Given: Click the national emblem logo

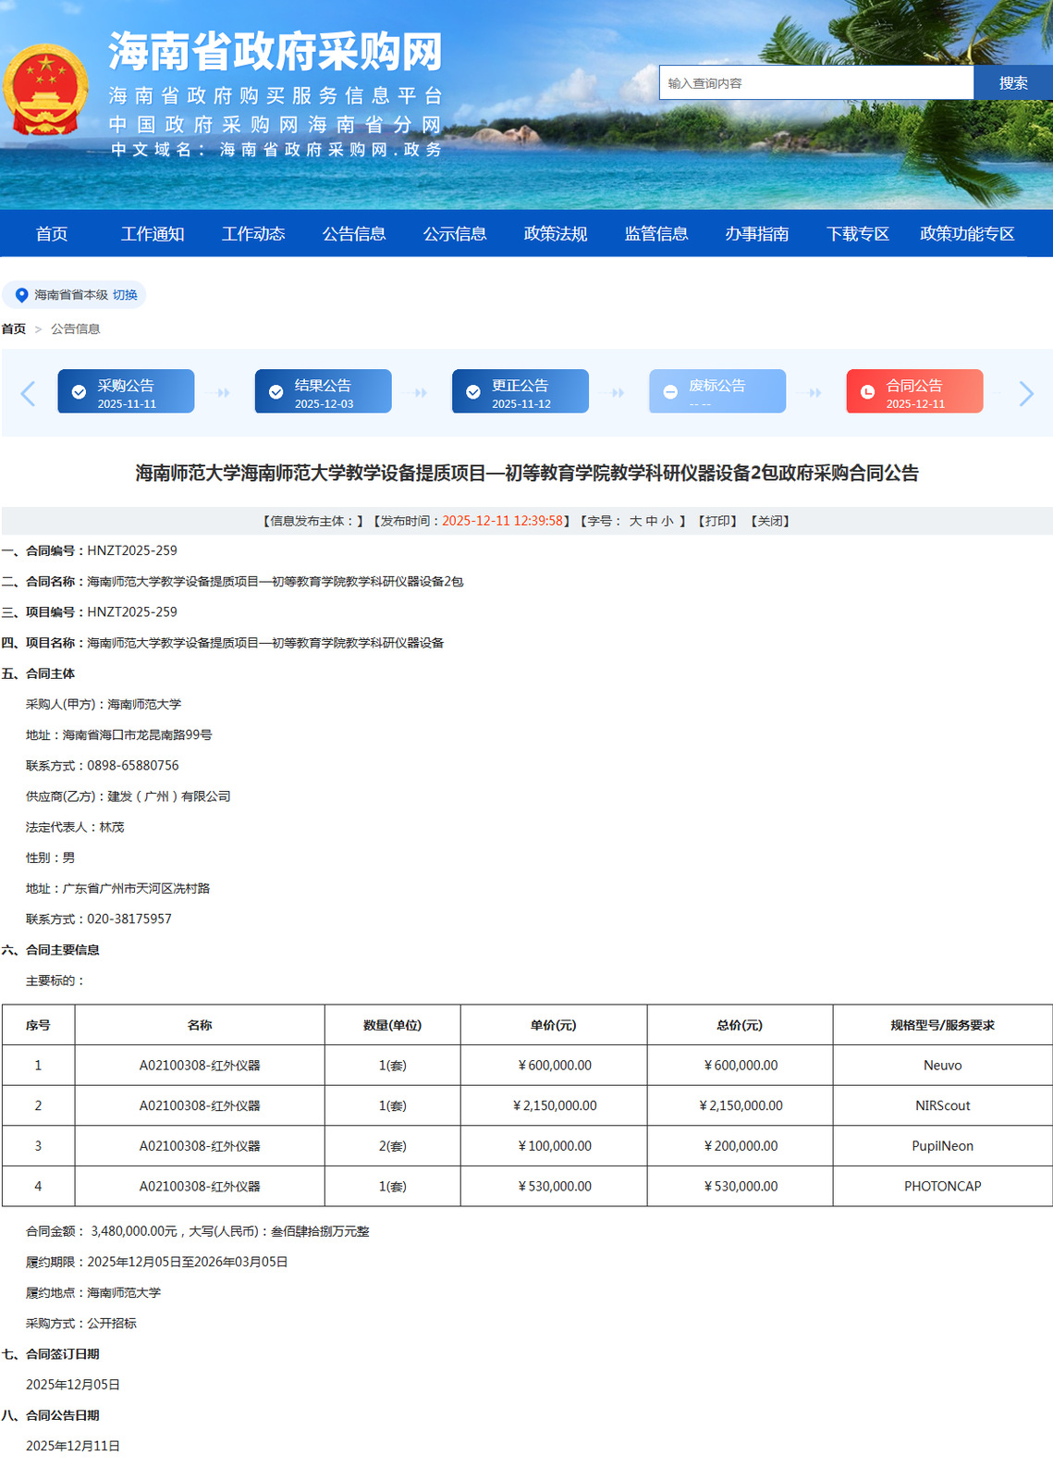Looking at the screenshot, I should point(45,91).
